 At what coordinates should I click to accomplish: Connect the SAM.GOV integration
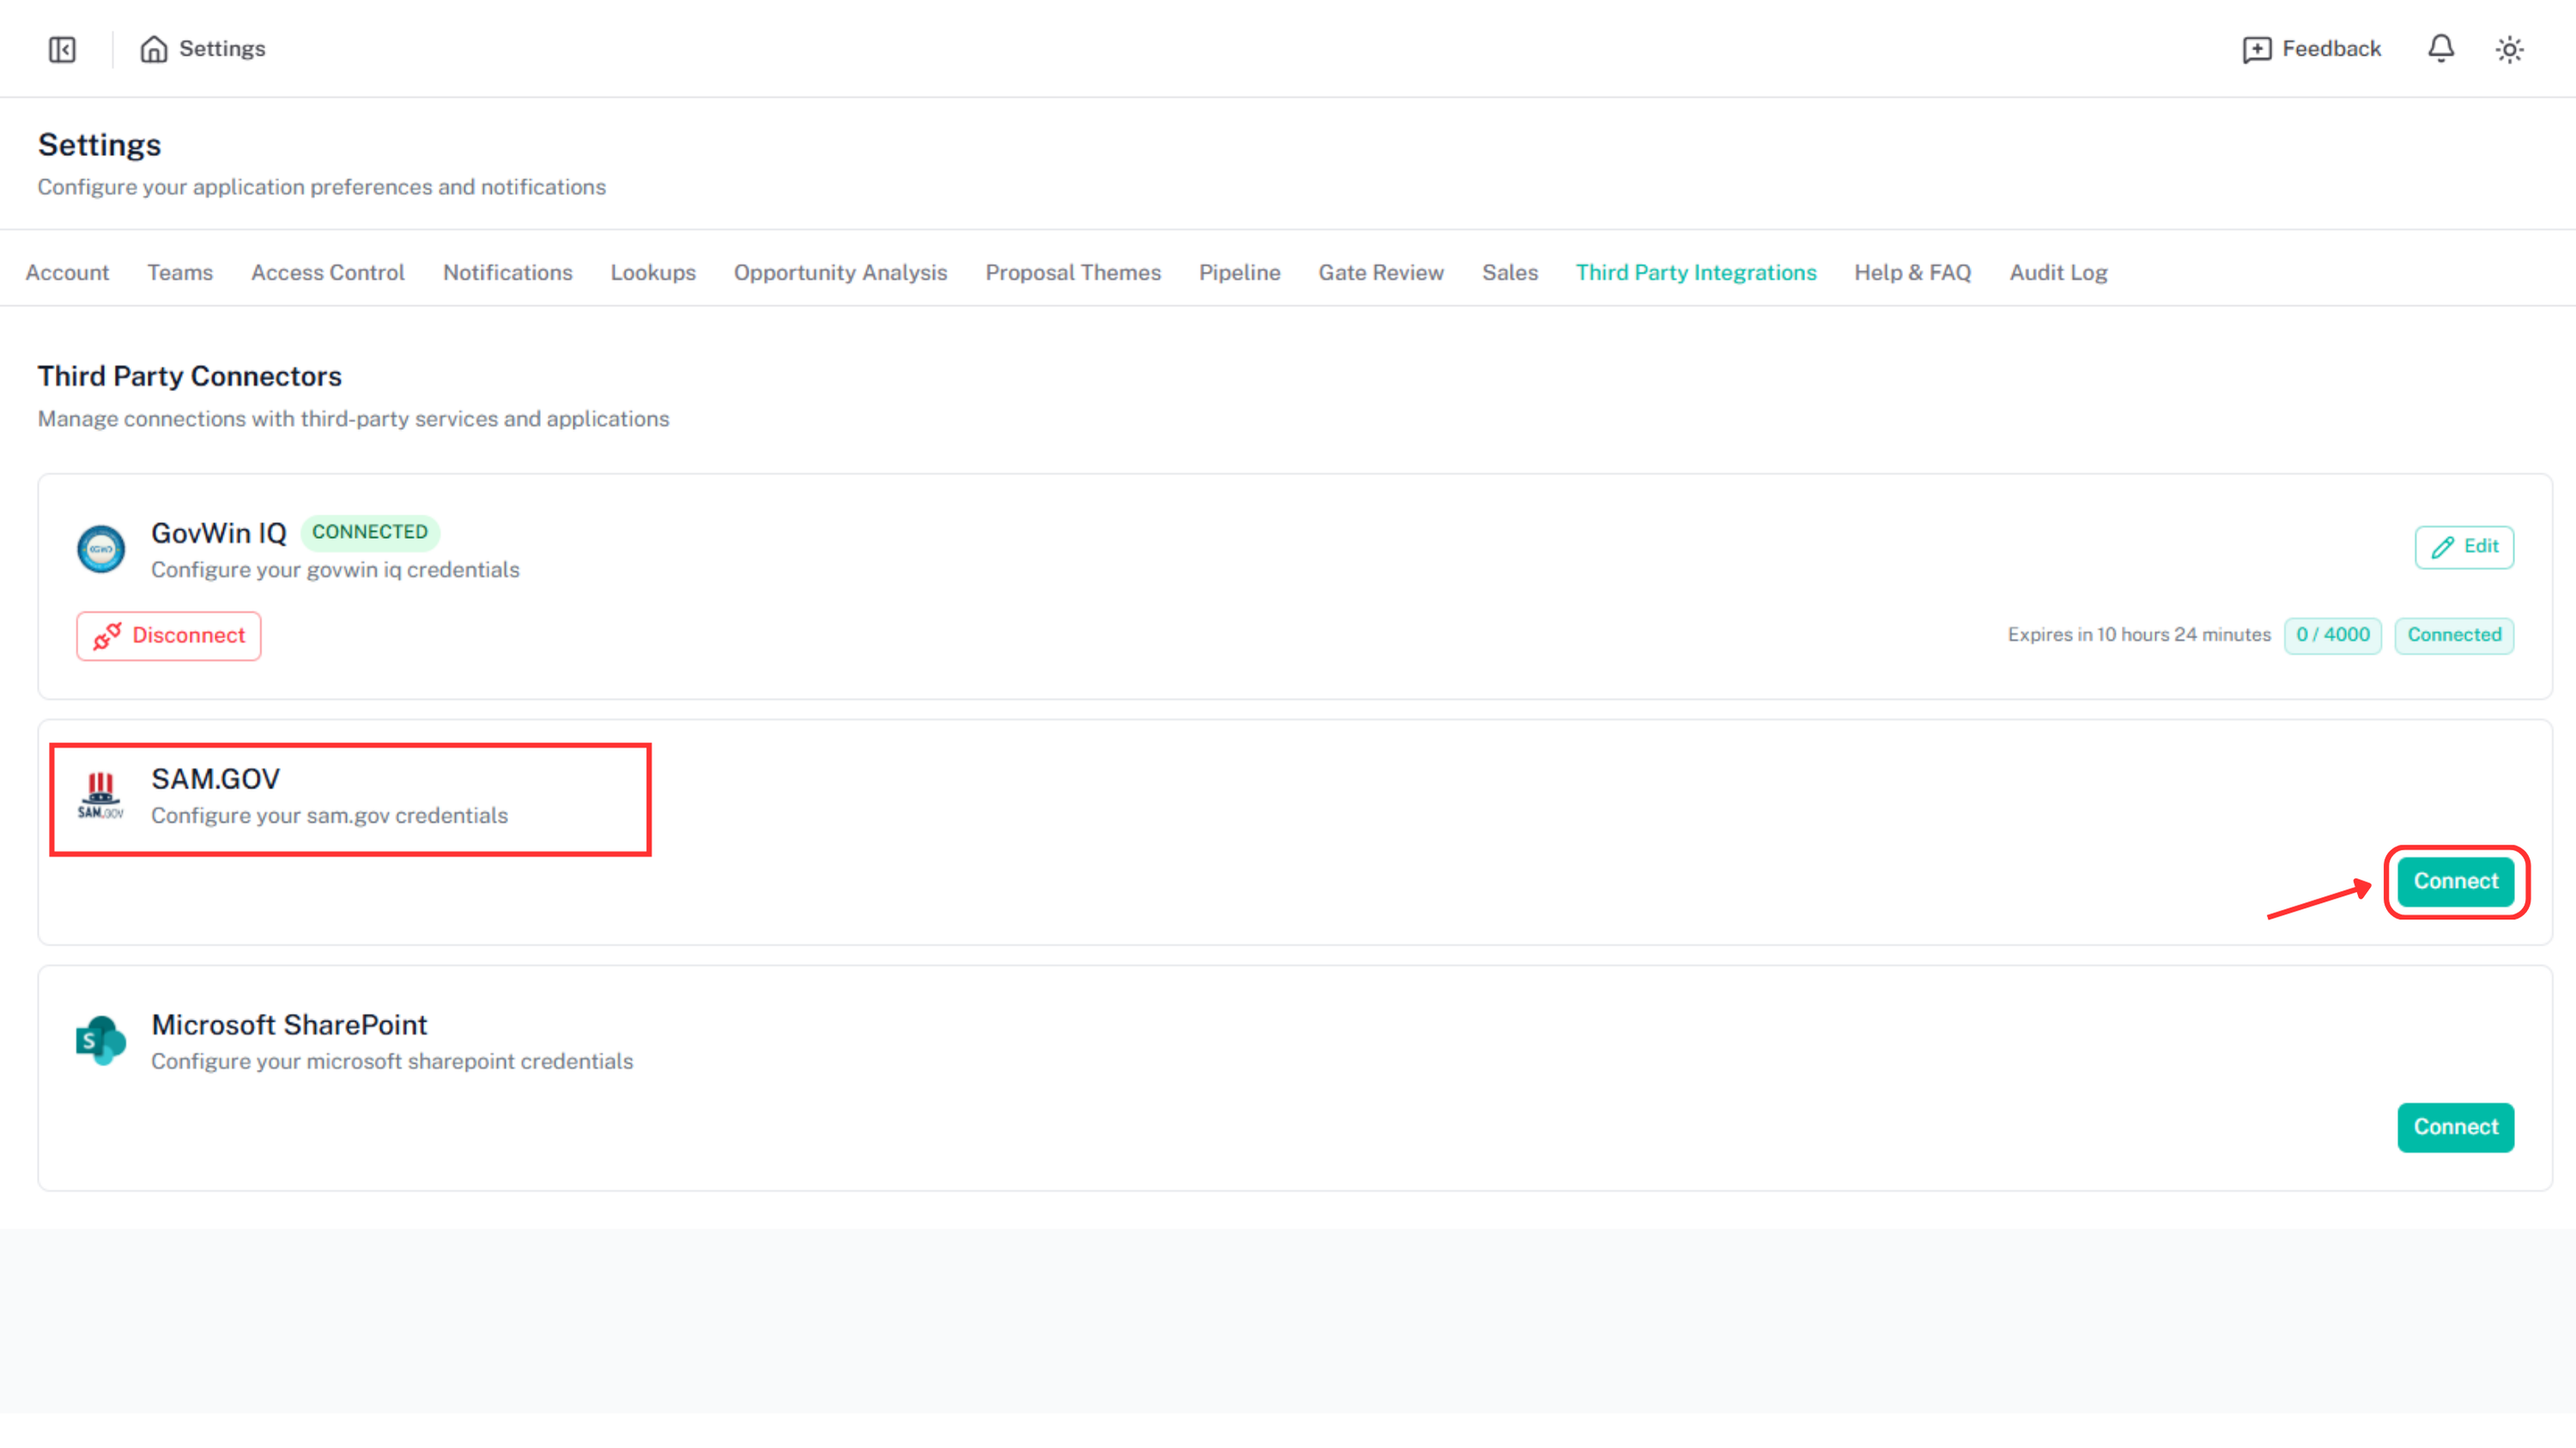(2455, 881)
